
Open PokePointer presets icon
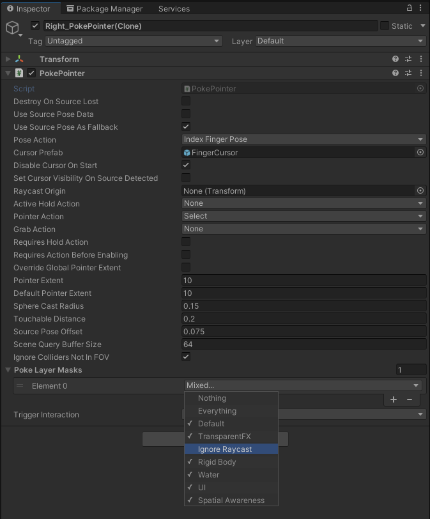[408, 73]
